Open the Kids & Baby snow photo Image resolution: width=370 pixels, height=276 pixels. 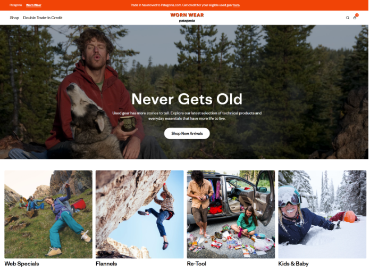pos(322,214)
